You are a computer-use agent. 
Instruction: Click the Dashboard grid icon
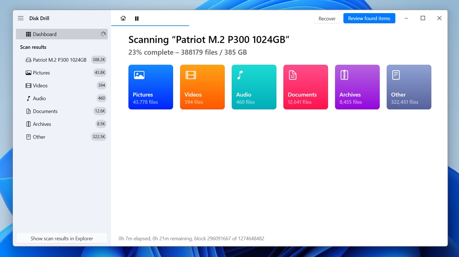[x=28, y=34]
